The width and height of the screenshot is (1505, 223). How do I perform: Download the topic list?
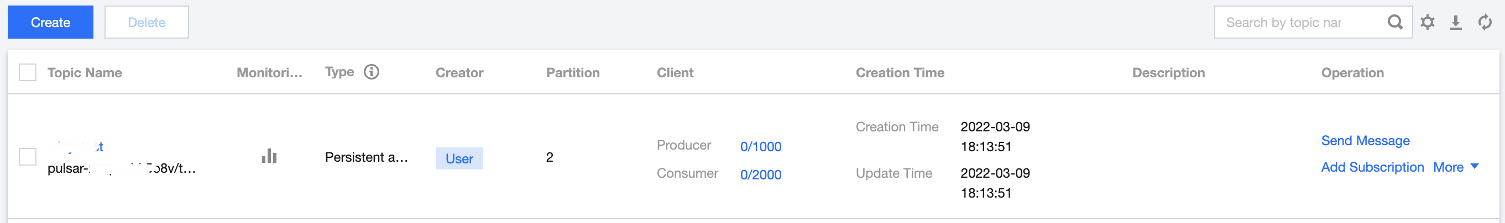click(1455, 22)
